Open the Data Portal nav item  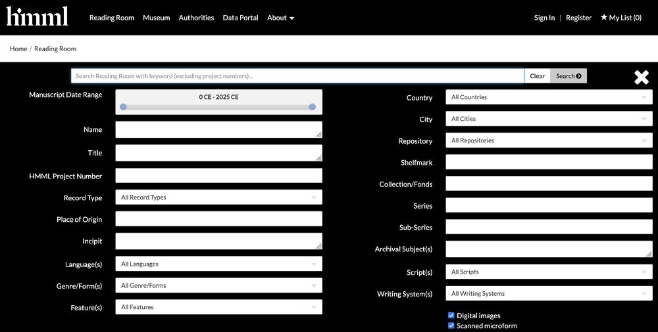tap(240, 18)
